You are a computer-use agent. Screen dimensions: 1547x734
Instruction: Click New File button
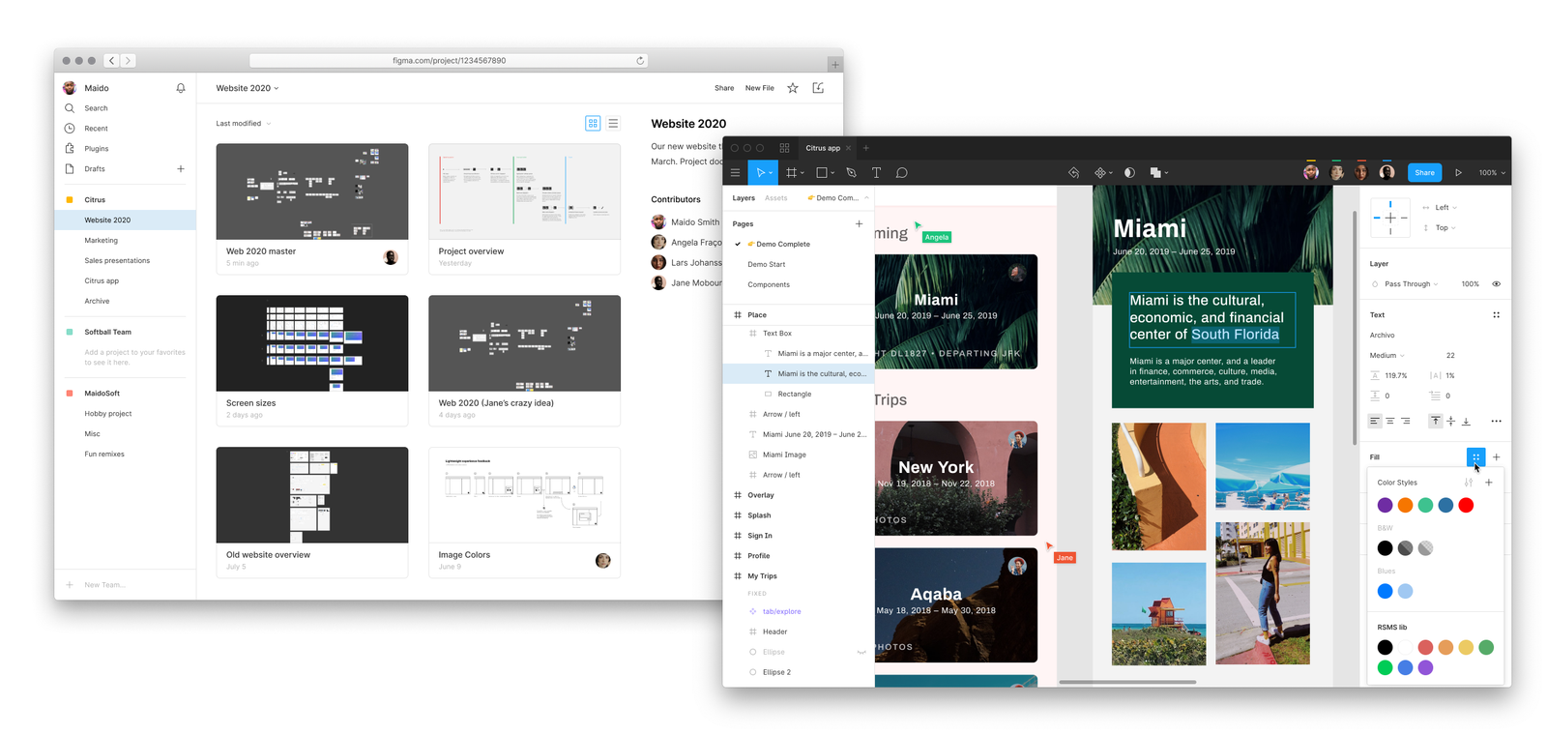point(759,88)
